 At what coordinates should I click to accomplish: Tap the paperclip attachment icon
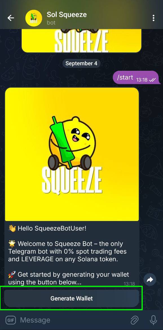point(134,320)
